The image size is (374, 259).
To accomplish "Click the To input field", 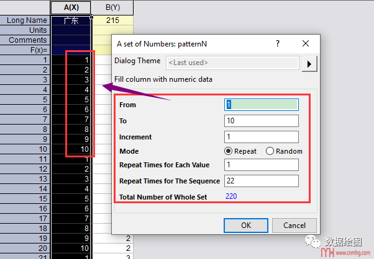I will point(262,121).
